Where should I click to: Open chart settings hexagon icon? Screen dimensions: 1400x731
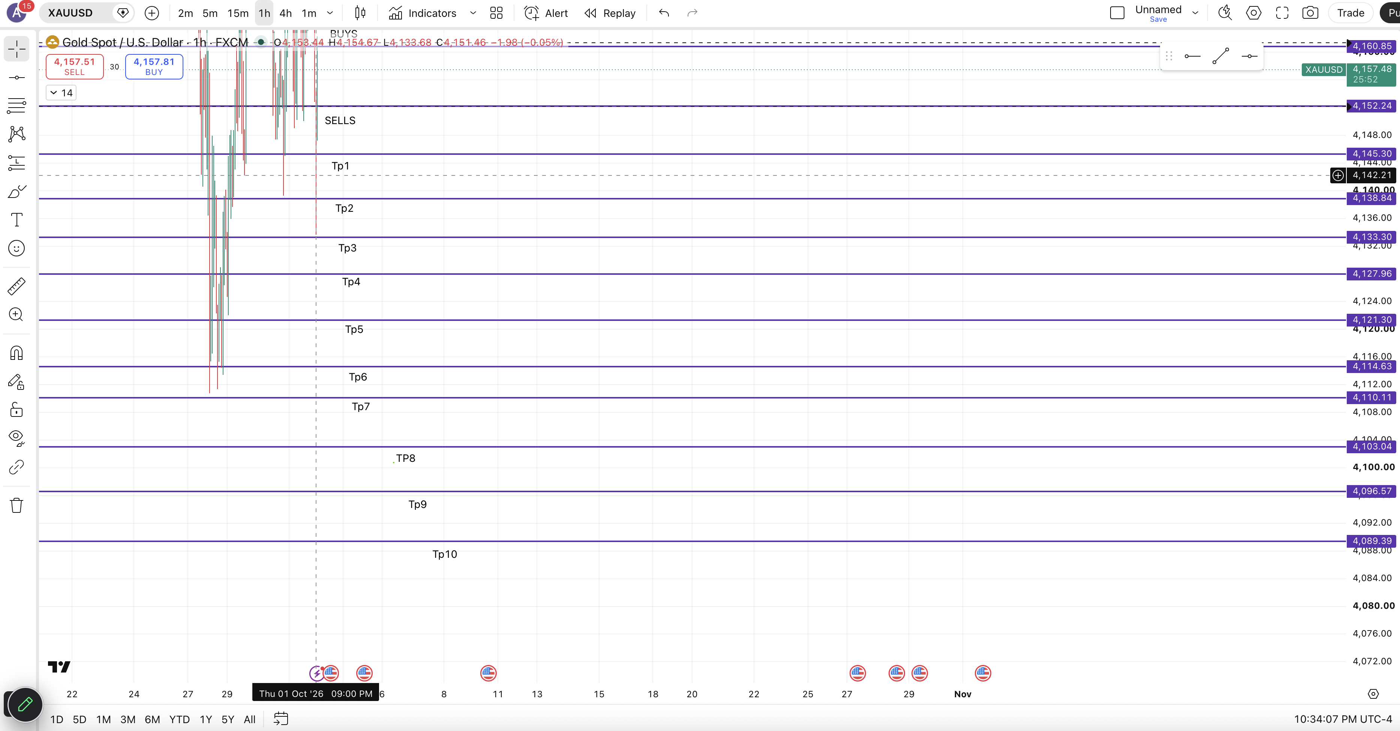1253,13
